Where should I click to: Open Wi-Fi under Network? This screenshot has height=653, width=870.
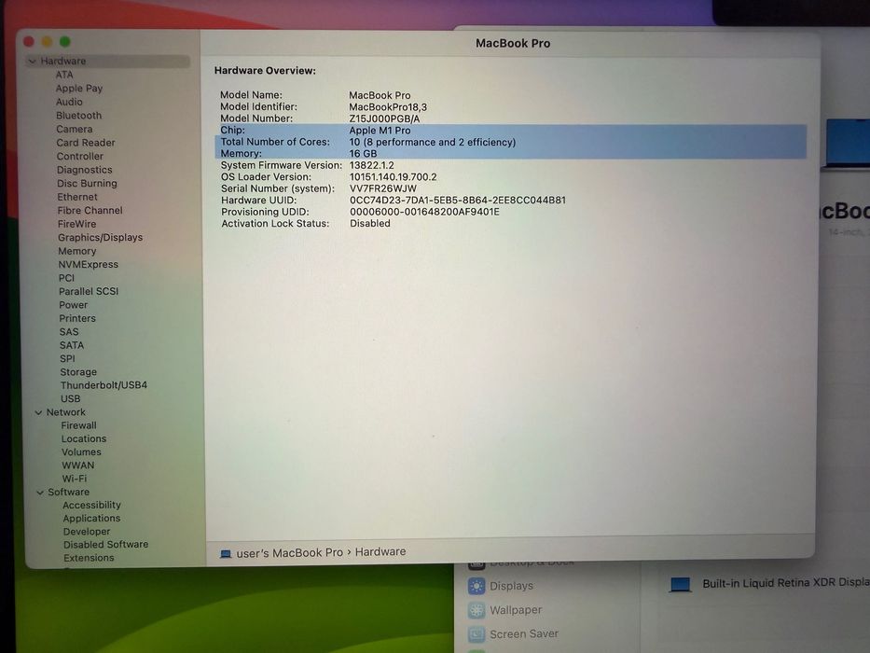(x=75, y=479)
